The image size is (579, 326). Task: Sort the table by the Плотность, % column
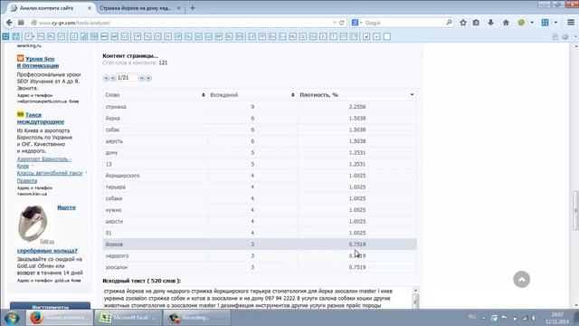(x=357, y=95)
